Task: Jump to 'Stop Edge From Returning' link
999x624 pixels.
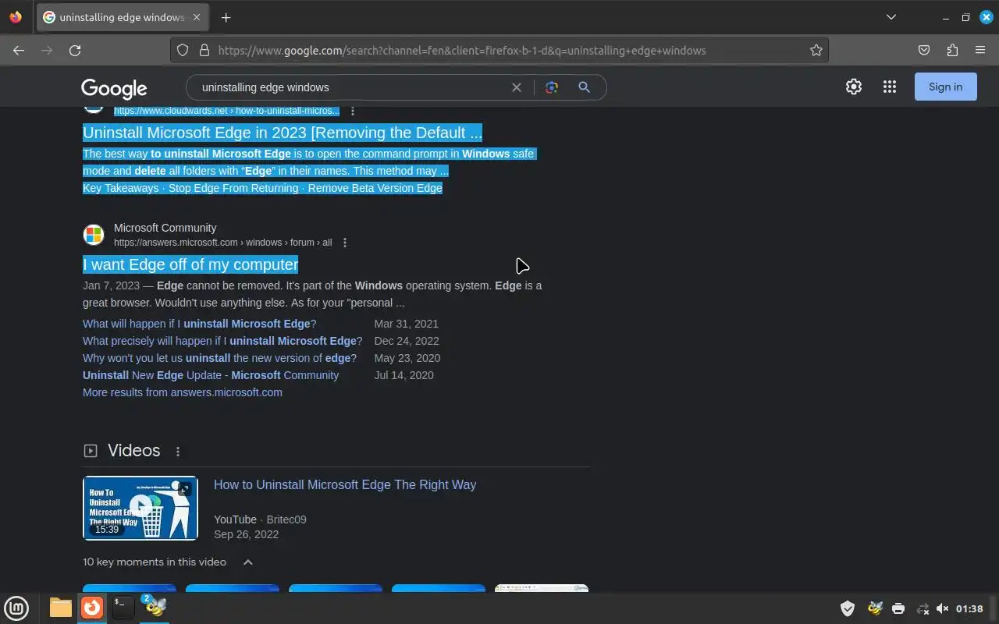Action: coord(233,188)
